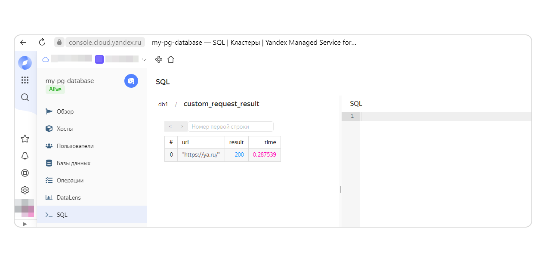This screenshot has width=546, height=262.
Task: Click into line 1 of the SQL editor
Action: pos(446,117)
